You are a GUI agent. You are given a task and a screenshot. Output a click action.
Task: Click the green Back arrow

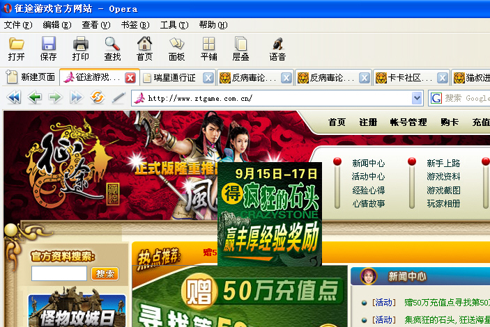pyautogui.click(x=35, y=97)
